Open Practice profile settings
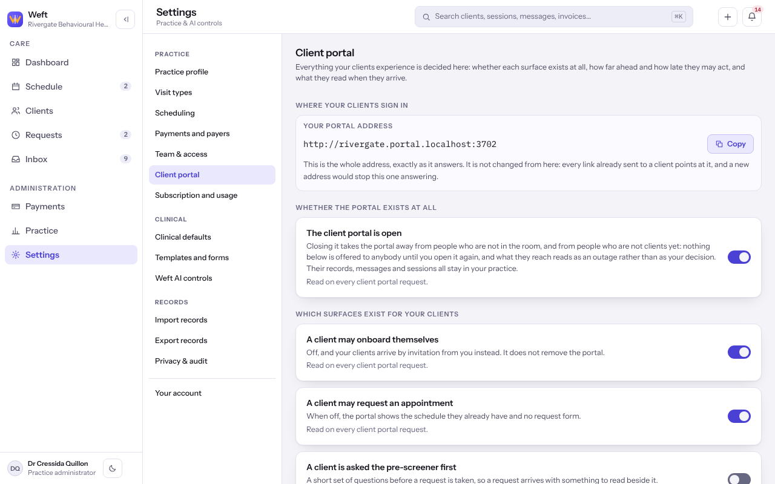Image resolution: width=775 pixels, height=484 pixels. [x=212, y=72]
